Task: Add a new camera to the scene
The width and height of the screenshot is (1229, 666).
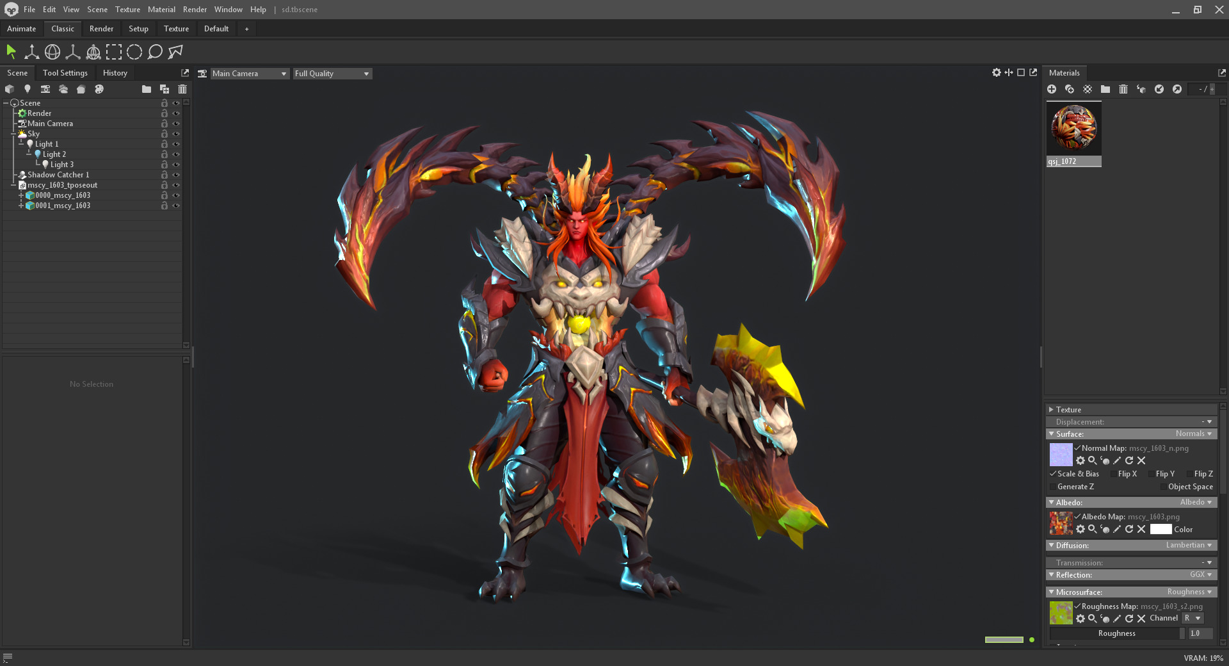Action: (x=45, y=89)
